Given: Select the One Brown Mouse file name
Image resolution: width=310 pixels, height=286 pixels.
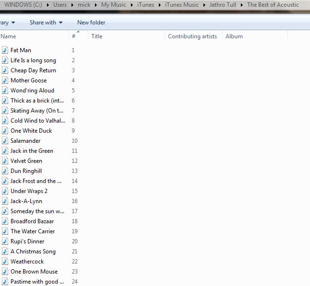Looking at the screenshot, I should coord(34,272).
